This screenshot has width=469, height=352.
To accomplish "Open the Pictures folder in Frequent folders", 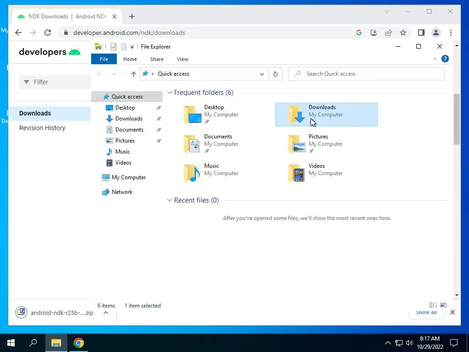I will [326, 143].
